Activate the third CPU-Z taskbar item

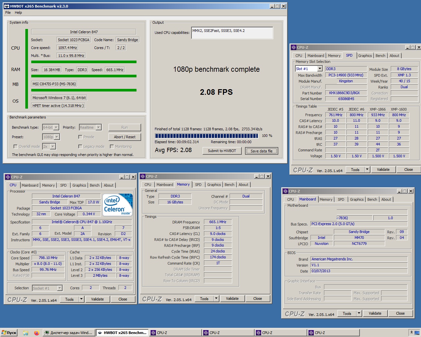click(x=281, y=333)
